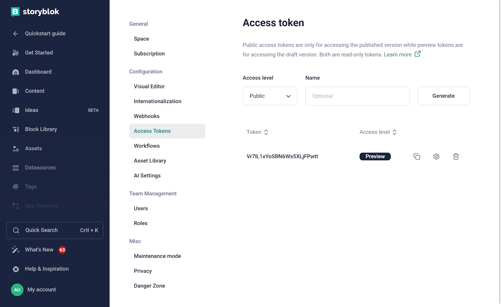501x307 pixels.
Task: Click the Storyblok logo icon
Action: [15, 12]
